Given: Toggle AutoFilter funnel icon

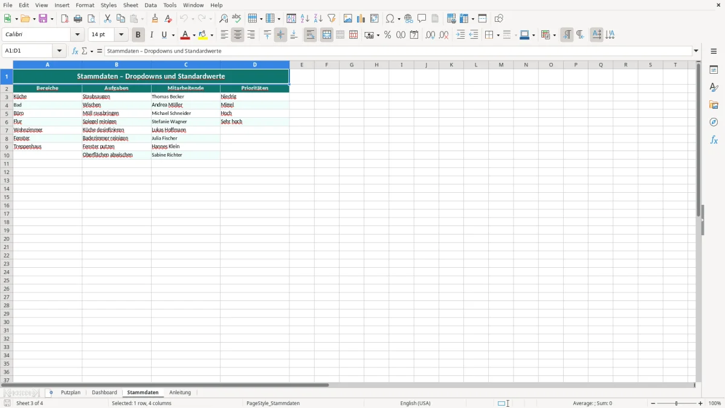Looking at the screenshot, I should 332,19.
